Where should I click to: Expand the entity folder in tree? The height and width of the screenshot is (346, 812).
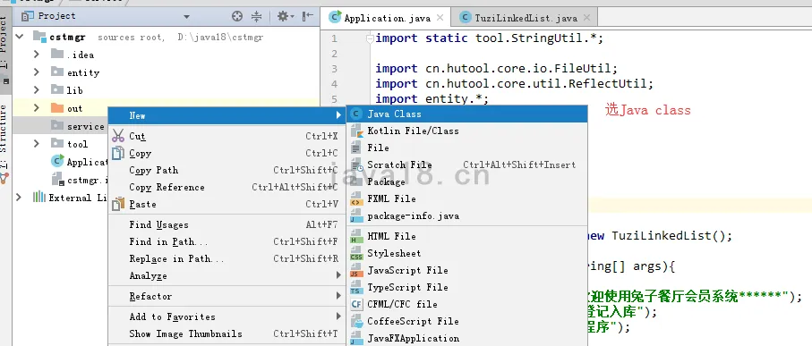pos(36,72)
